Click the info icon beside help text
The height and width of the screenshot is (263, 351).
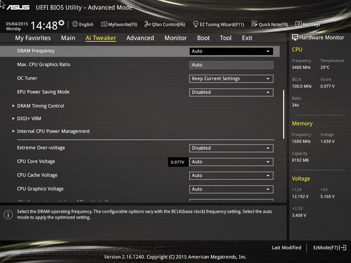[x=8, y=215]
